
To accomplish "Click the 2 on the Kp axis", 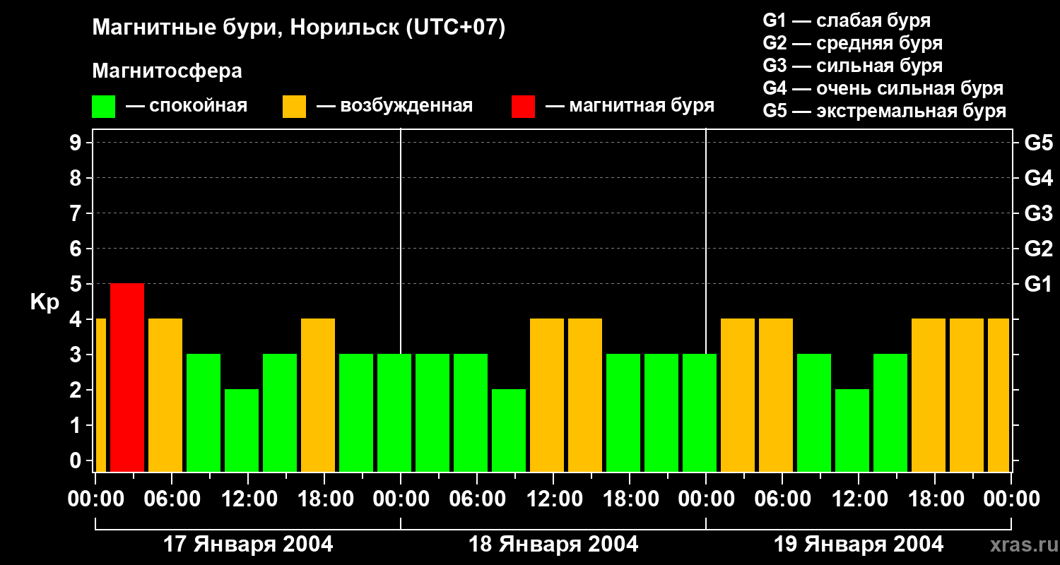I will (76, 390).
